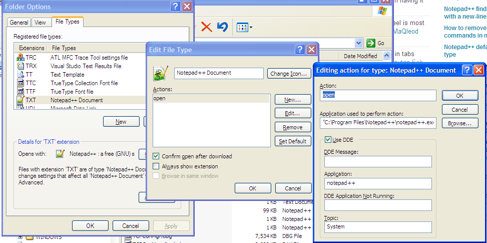Click the TRX Visual Studio Test Results icon
The width and height of the screenshot is (487, 243).
(21, 66)
